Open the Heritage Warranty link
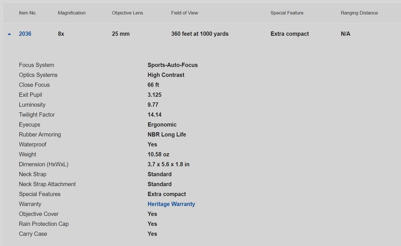This screenshot has width=401, height=246. (x=171, y=204)
